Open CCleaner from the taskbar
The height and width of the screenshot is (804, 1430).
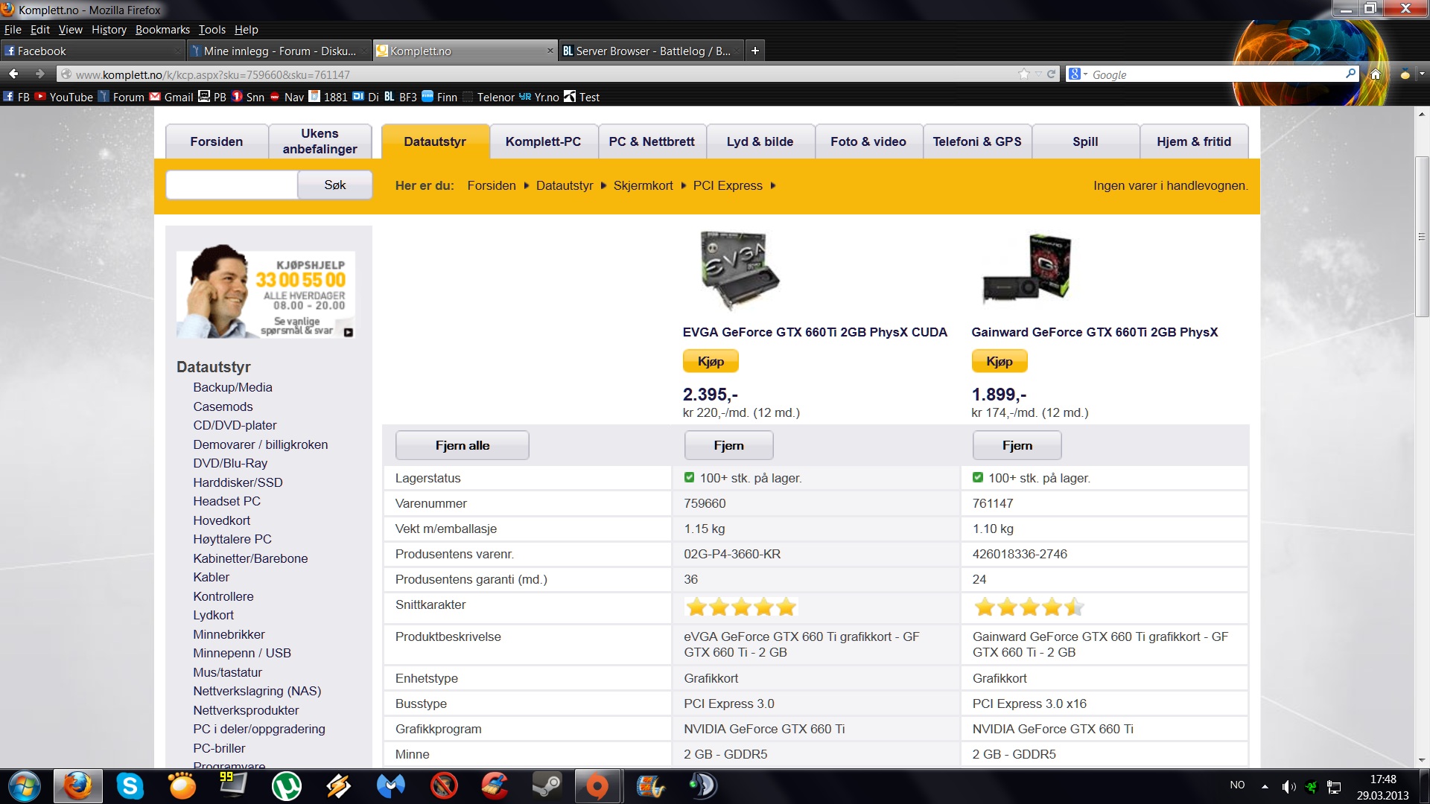[x=495, y=786]
